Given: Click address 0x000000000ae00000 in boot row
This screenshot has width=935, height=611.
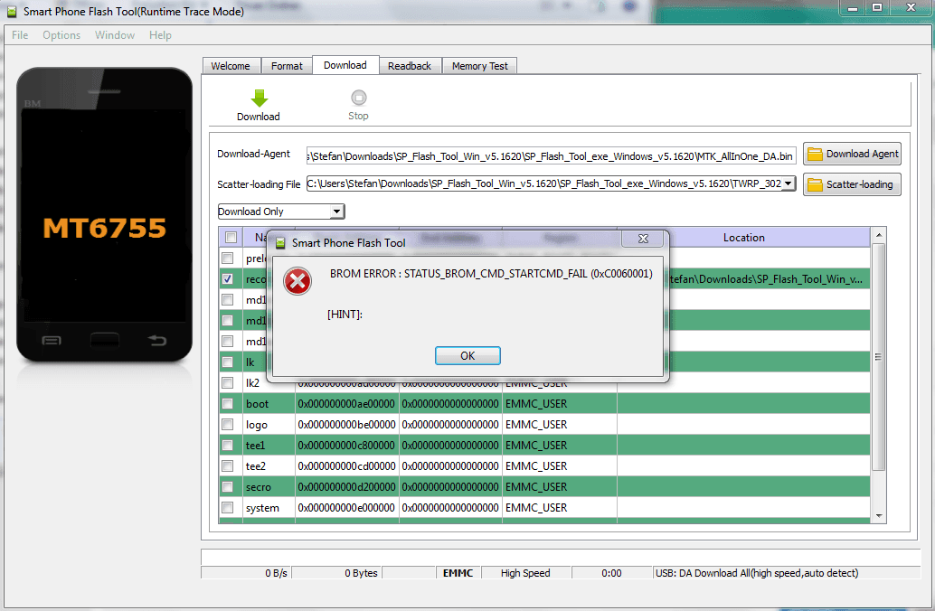Looking at the screenshot, I should point(346,403).
